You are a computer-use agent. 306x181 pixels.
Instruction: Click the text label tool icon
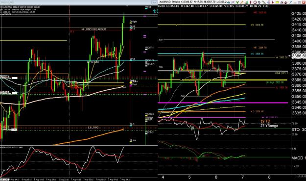(282, 2)
